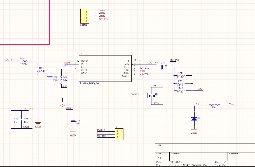Select the PWM2 net label at P4
The image size is (255, 167).
coord(101,130)
